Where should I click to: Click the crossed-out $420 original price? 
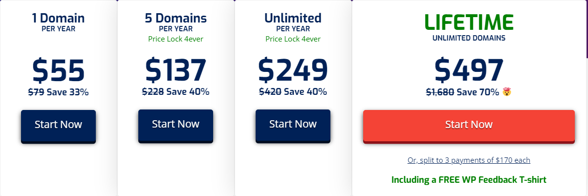(x=270, y=92)
